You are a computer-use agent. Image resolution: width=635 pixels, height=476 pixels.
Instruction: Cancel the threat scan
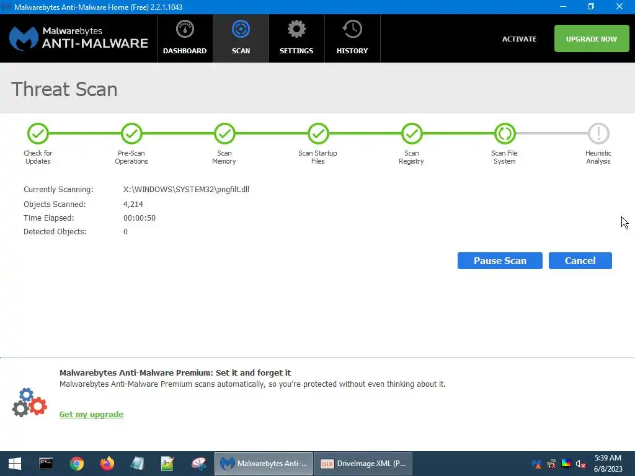pos(580,261)
